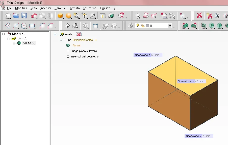Screen dimensions: 228x145
Task: Toggle the layer light bulb visibility
Action: 138,25
